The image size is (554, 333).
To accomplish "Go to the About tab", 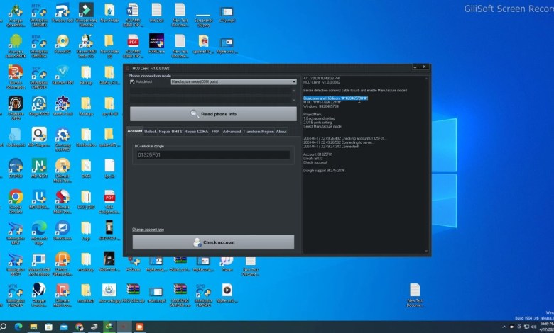I will [281, 132].
